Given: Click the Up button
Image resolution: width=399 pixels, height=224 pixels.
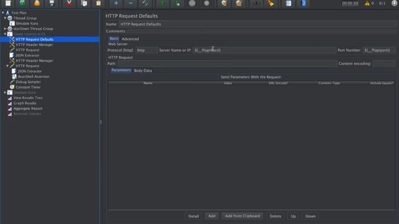Looking at the screenshot, I should [x=293, y=216].
